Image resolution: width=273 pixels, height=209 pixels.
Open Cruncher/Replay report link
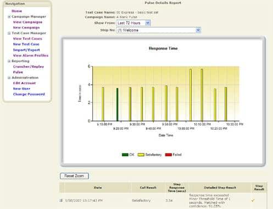[29, 67]
